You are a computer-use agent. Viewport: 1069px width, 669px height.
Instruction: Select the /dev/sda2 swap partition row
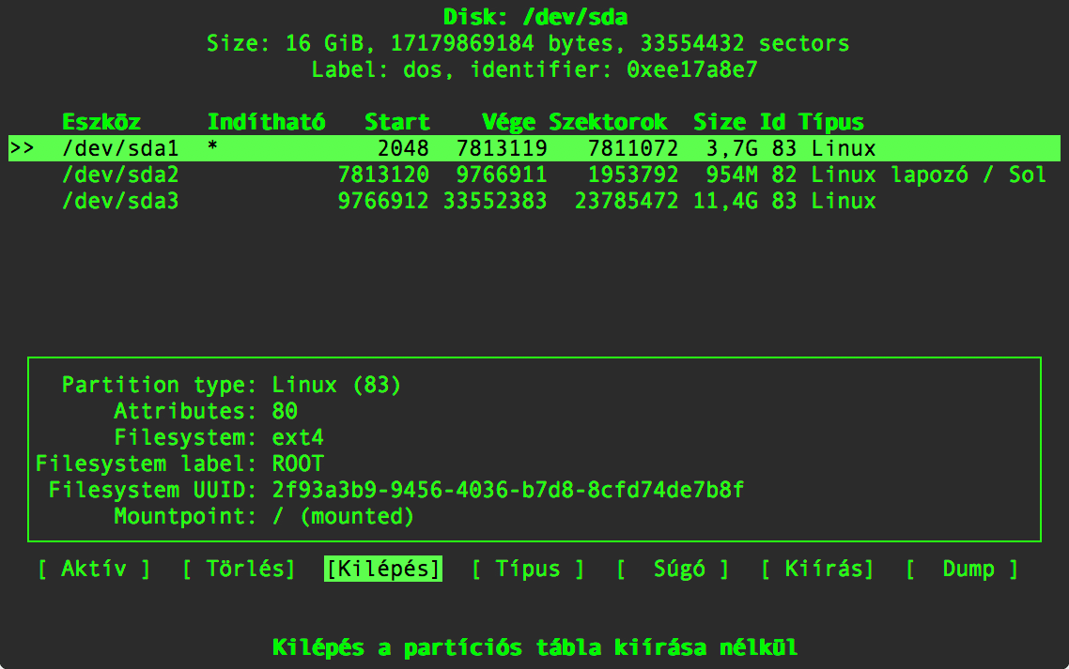(534, 175)
